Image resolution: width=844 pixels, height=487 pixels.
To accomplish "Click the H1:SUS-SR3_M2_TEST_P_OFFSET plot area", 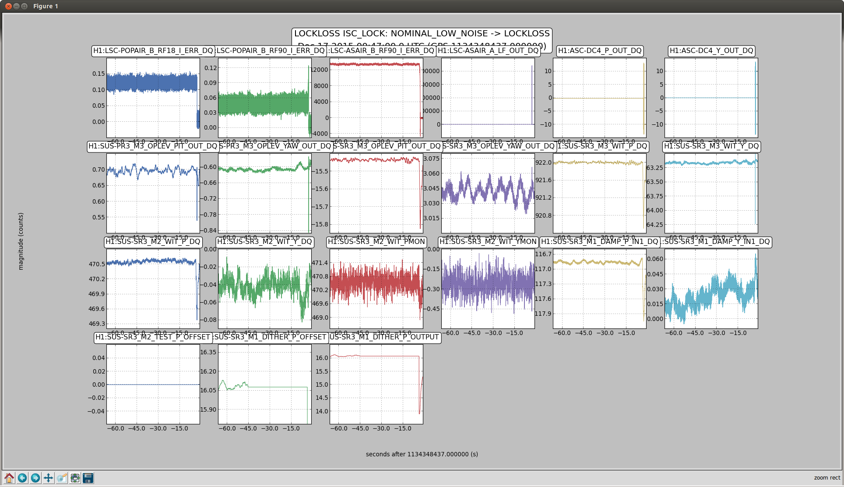I will pos(153,384).
